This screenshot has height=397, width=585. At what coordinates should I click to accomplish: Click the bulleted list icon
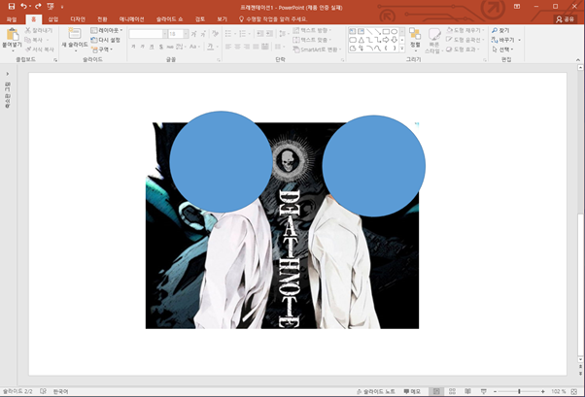(228, 34)
